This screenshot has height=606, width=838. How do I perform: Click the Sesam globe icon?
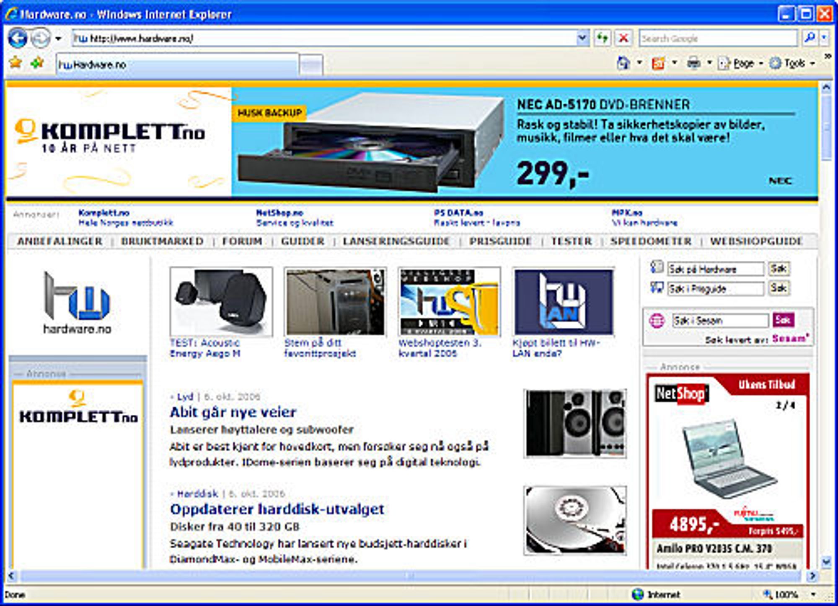click(x=657, y=321)
